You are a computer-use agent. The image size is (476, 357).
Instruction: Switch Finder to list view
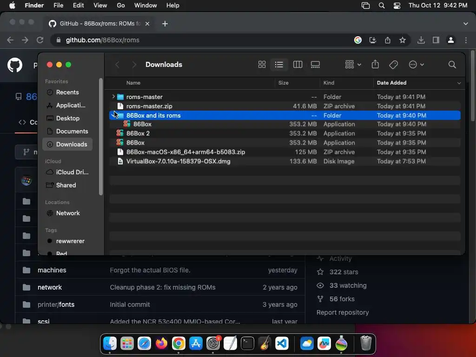pyautogui.click(x=279, y=64)
